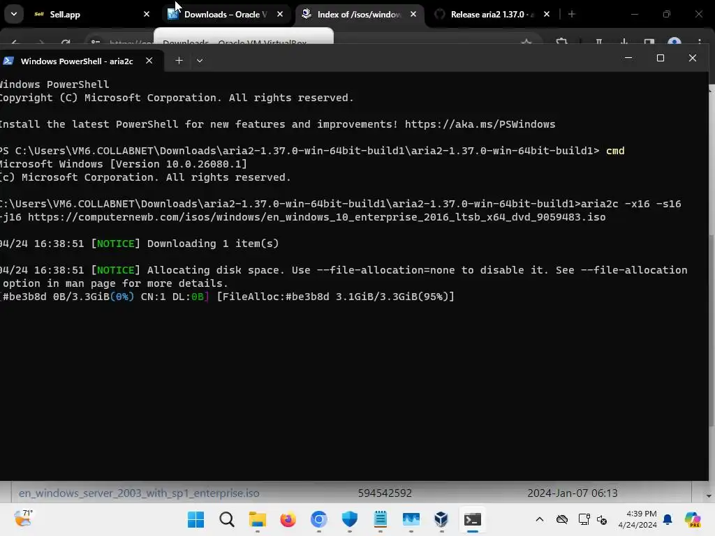Open network status tray icon
The width and height of the screenshot is (715, 536).
(x=584, y=519)
